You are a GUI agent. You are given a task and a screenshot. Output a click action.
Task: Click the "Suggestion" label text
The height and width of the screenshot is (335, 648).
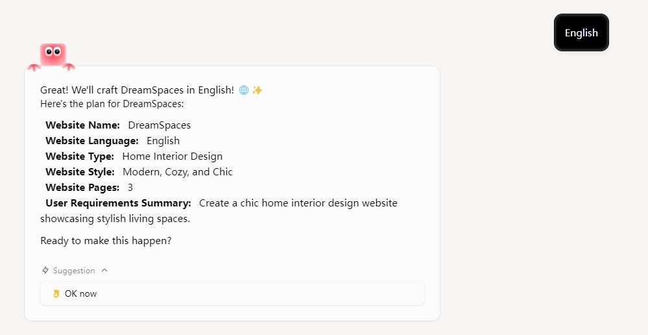(74, 270)
